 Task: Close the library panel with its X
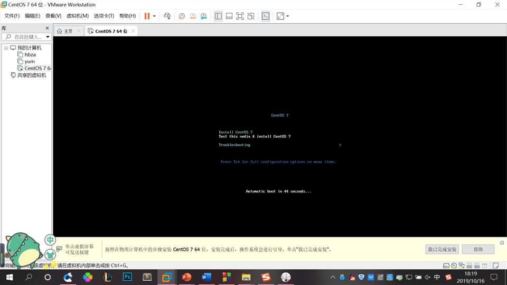(x=47, y=28)
